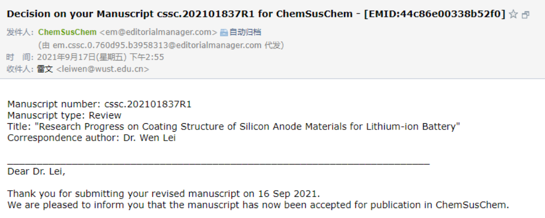Click the 'Manuscript type: Review' line

coord(64,115)
